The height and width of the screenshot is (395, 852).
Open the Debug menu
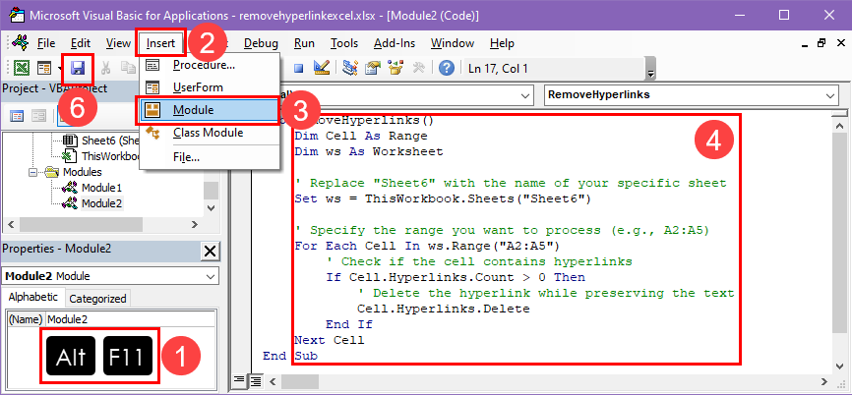click(x=261, y=43)
